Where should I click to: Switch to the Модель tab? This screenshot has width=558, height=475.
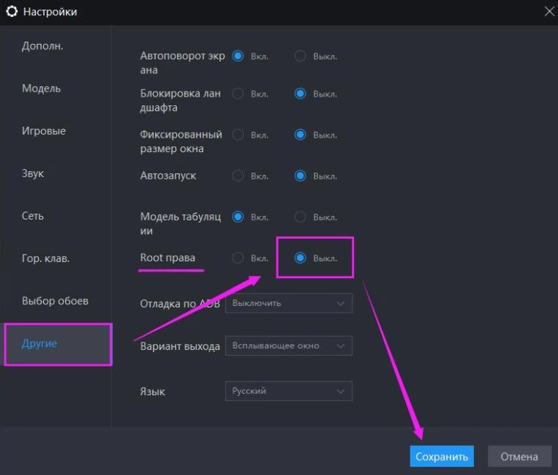[41, 89]
